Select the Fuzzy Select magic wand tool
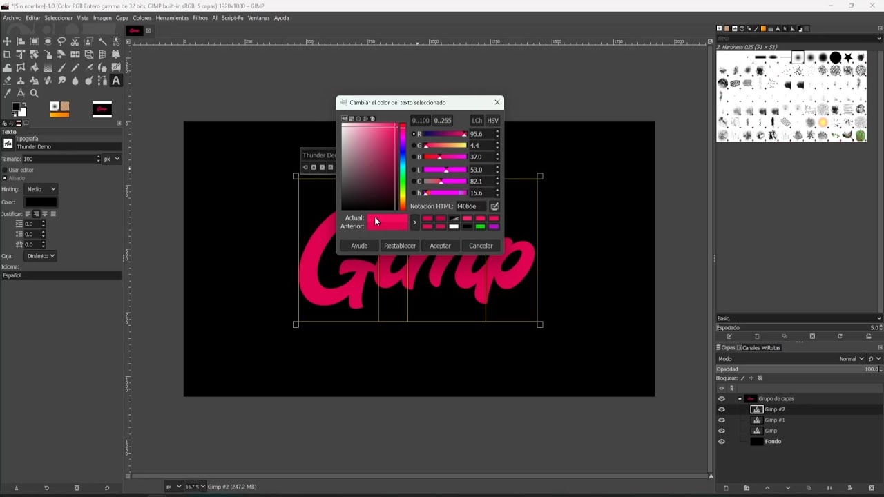Viewport: 884px width, 497px height. [x=102, y=41]
